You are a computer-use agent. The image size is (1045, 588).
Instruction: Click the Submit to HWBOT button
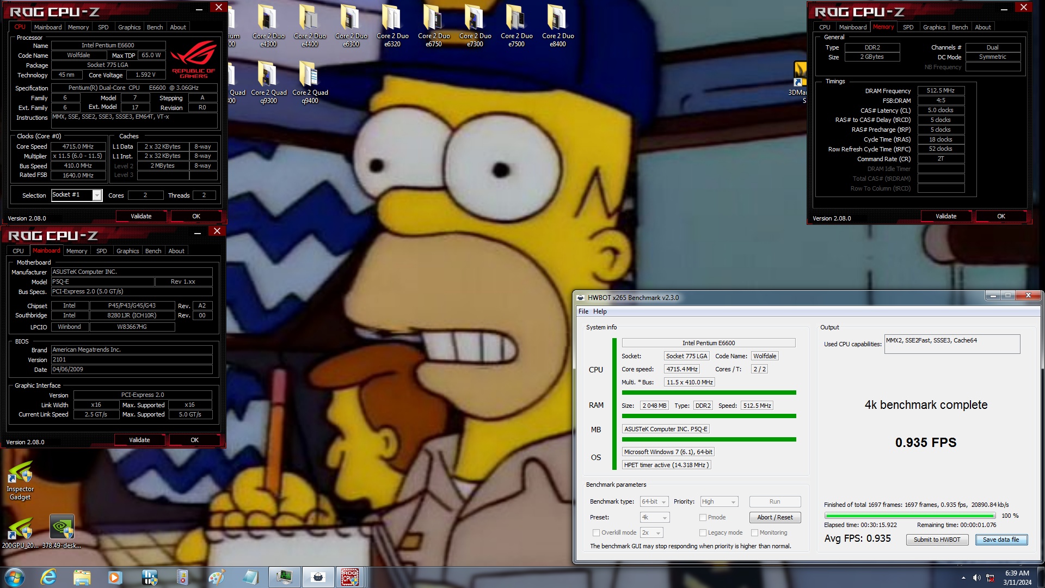pyautogui.click(x=937, y=540)
